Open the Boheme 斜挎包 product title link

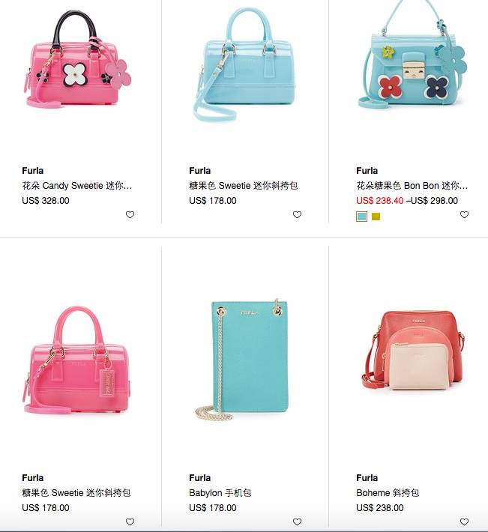pyautogui.click(x=388, y=492)
